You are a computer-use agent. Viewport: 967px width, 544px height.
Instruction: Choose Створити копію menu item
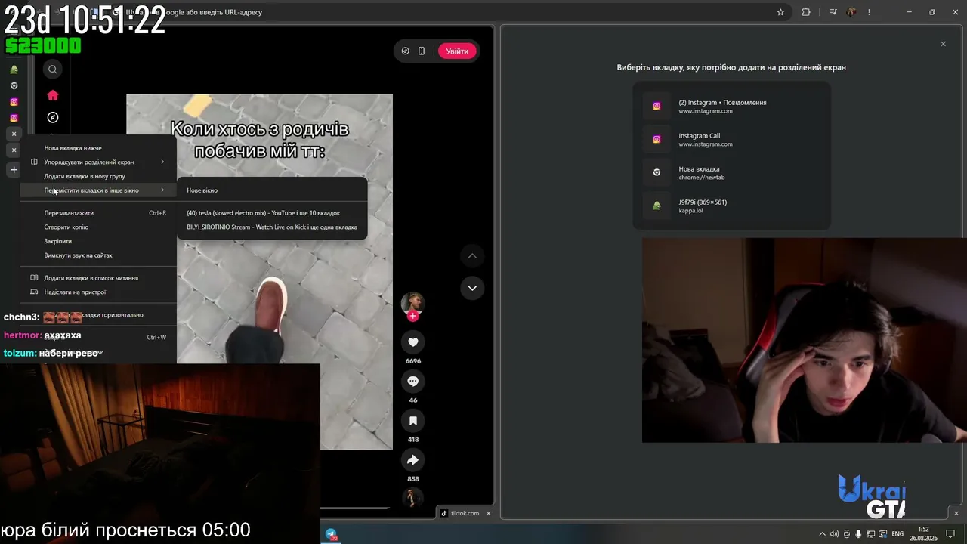coord(98,227)
